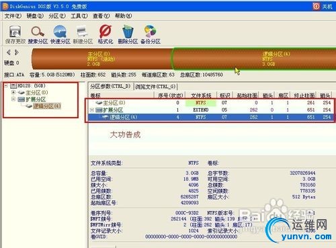
Task: Click the 卷序列号 value 000C-9332
Action: coord(187,212)
